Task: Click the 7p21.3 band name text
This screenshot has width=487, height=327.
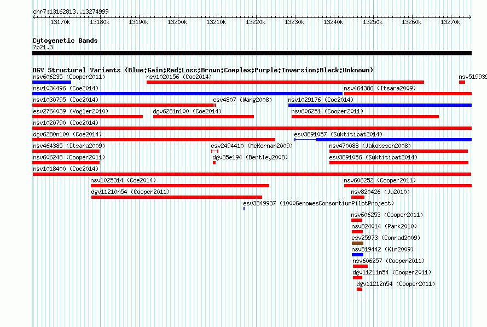Action: point(43,47)
